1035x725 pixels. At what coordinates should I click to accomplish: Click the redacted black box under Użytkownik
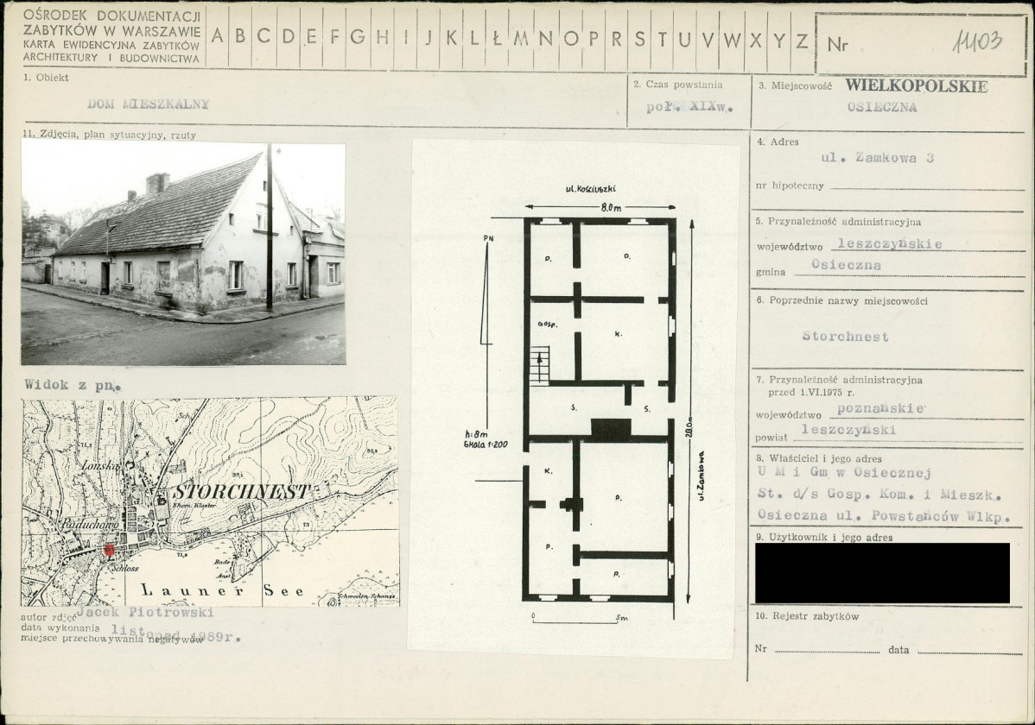(x=882, y=572)
